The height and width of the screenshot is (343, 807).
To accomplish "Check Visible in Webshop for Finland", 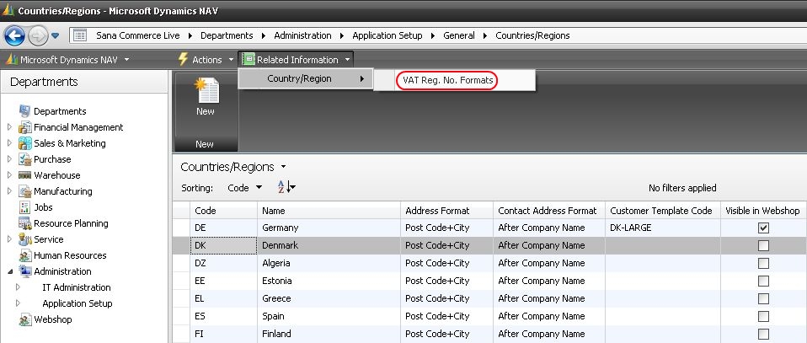I will pyautogui.click(x=763, y=334).
